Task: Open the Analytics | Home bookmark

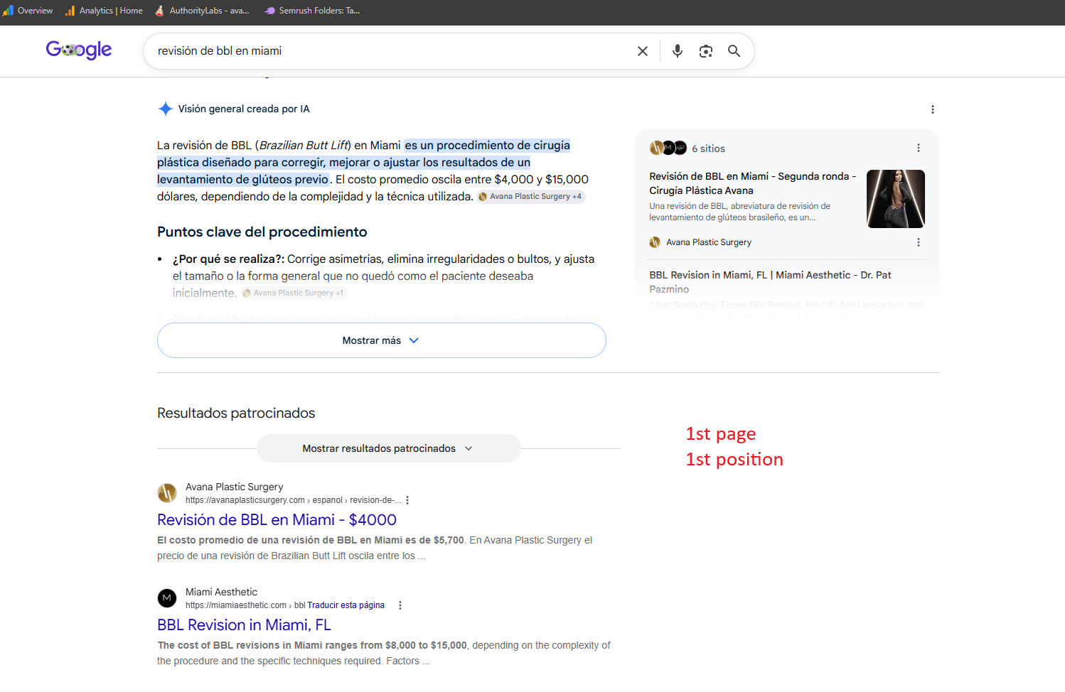Action: click(104, 11)
